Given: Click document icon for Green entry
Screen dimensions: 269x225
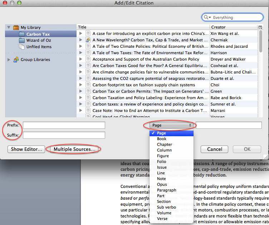Looking at the screenshot, I should pos(88,91).
